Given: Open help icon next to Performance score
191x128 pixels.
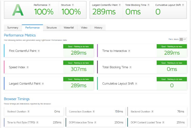Looking at the screenshot, I should tap(49, 5).
